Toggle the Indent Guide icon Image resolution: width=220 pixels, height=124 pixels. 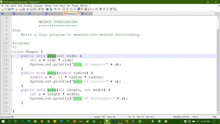point(79,9)
